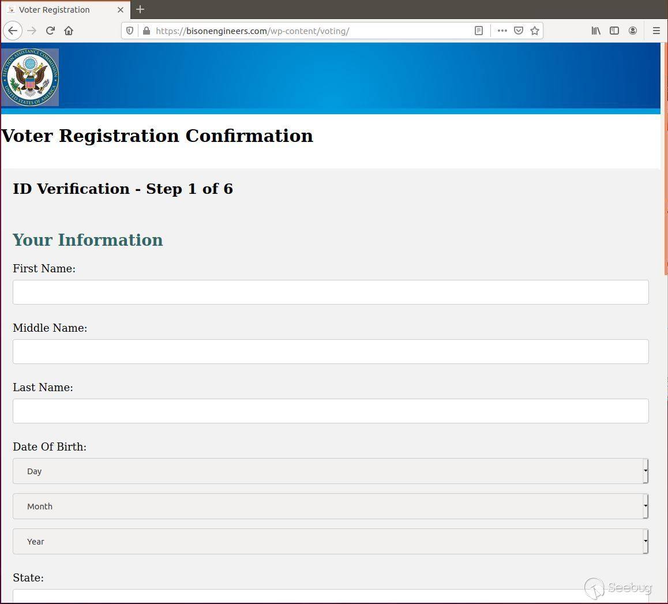
Task: Toggle reader view in address bar
Action: pyautogui.click(x=479, y=31)
